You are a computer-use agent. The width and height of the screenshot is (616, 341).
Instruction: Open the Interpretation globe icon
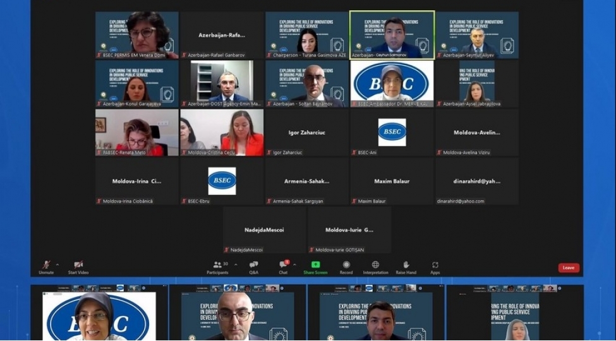coord(375,265)
